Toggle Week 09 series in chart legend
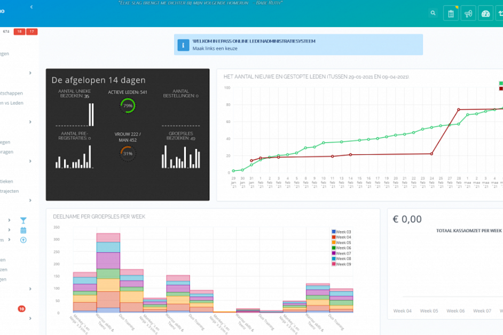503x335 pixels. point(342,264)
